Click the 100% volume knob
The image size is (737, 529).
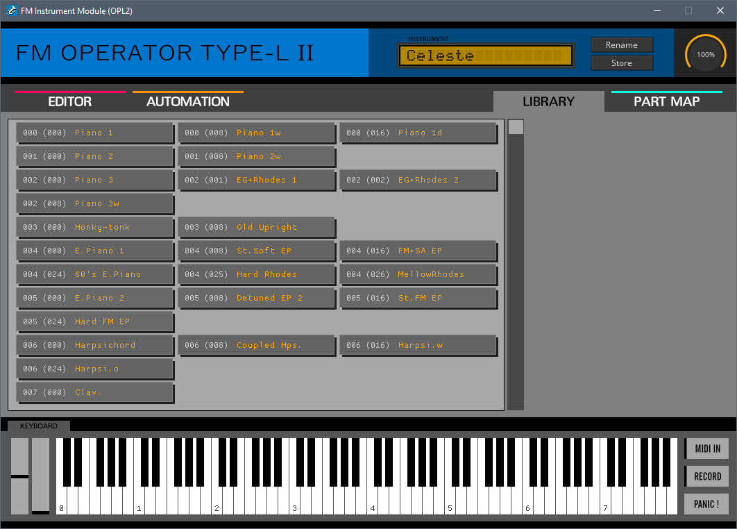706,55
